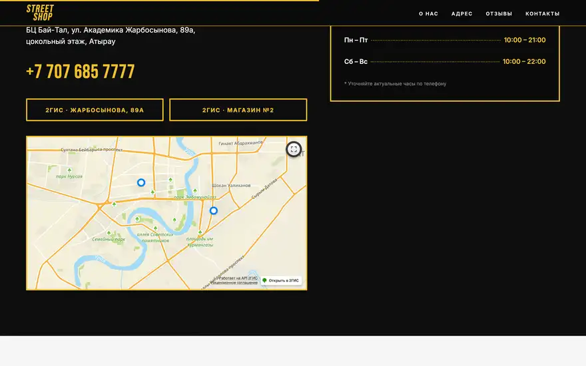Viewport: 586px width, 366px height.
Task: Open the О НАС menu item
Action: click(x=428, y=14)
